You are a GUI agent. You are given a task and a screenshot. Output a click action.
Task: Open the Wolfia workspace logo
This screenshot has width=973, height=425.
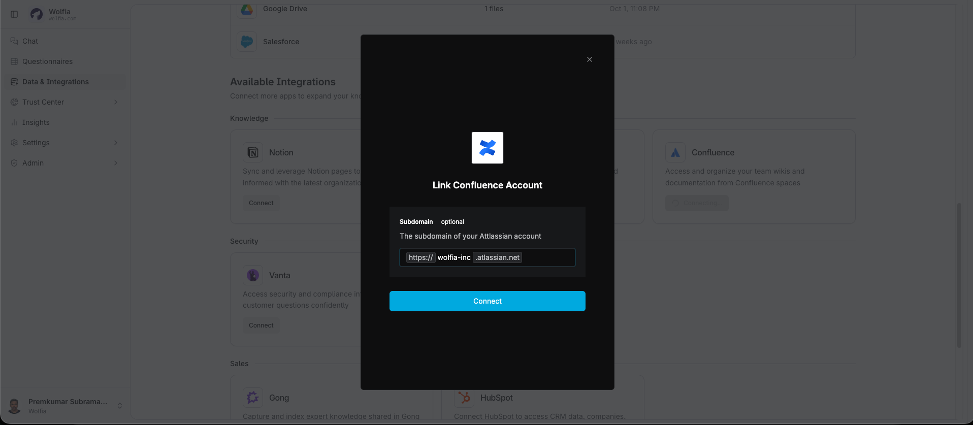(x=37, y=14)
